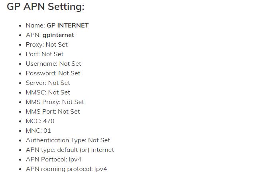Click the "Name:" label text
This screenshot has height=177, width=272.
[x=35, y=26]
